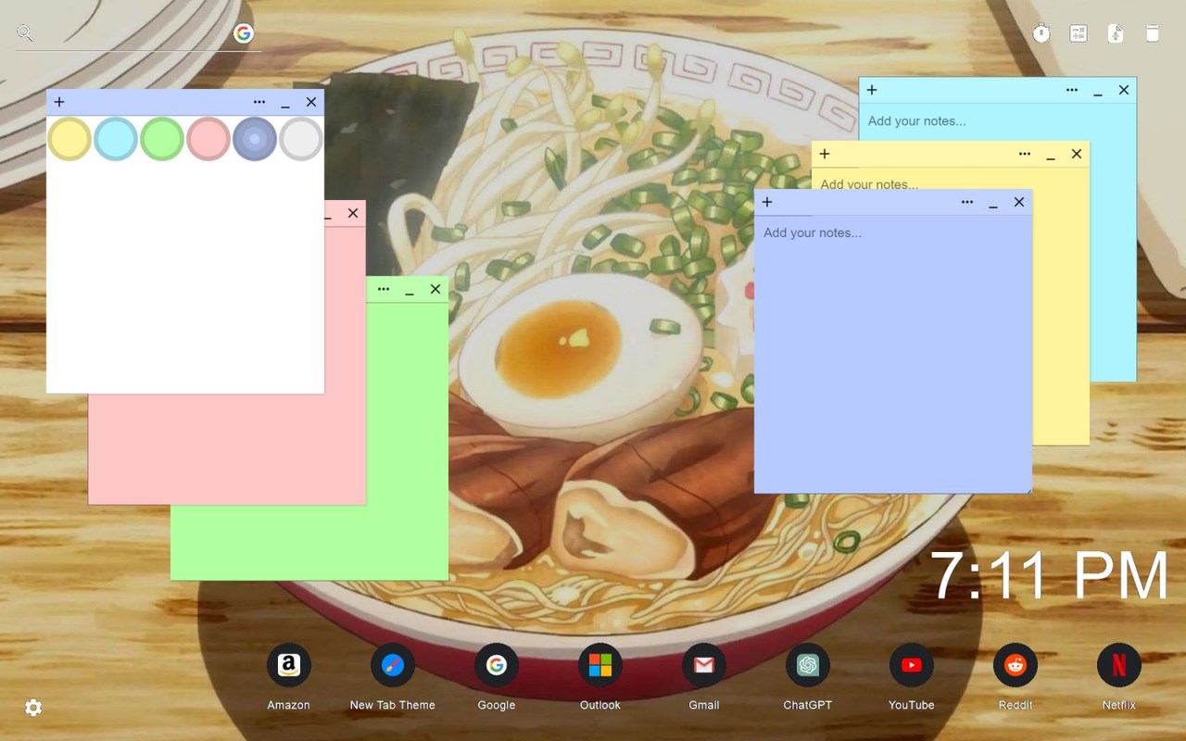Pick the light blue note color swatch

(x=116, y=139)
